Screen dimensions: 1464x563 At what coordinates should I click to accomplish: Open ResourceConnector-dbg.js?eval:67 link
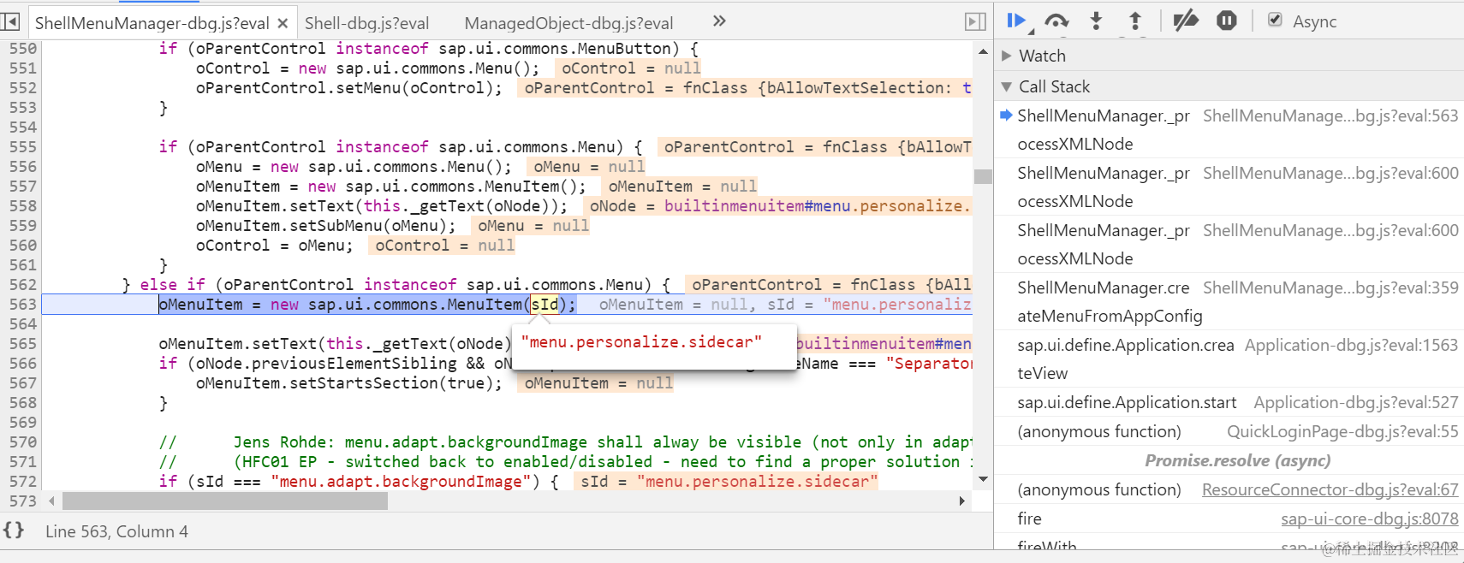click(x=1330, y=489)
